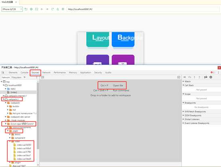Image resolution: width=221 pixels, height=167 pixels.
Task: Open the navigator three-dot options menu
Action: point(37,77)
